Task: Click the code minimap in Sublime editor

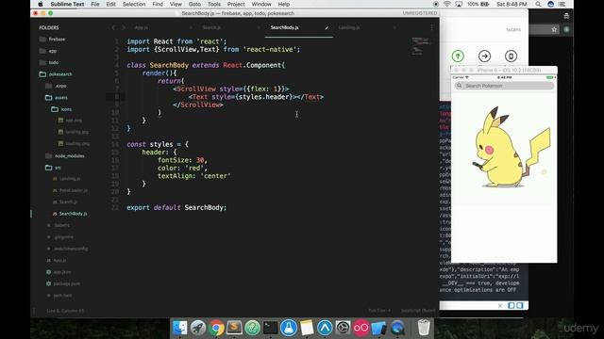Action: 420,46
